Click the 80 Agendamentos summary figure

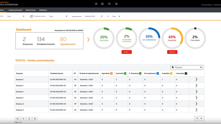point(68,41)
